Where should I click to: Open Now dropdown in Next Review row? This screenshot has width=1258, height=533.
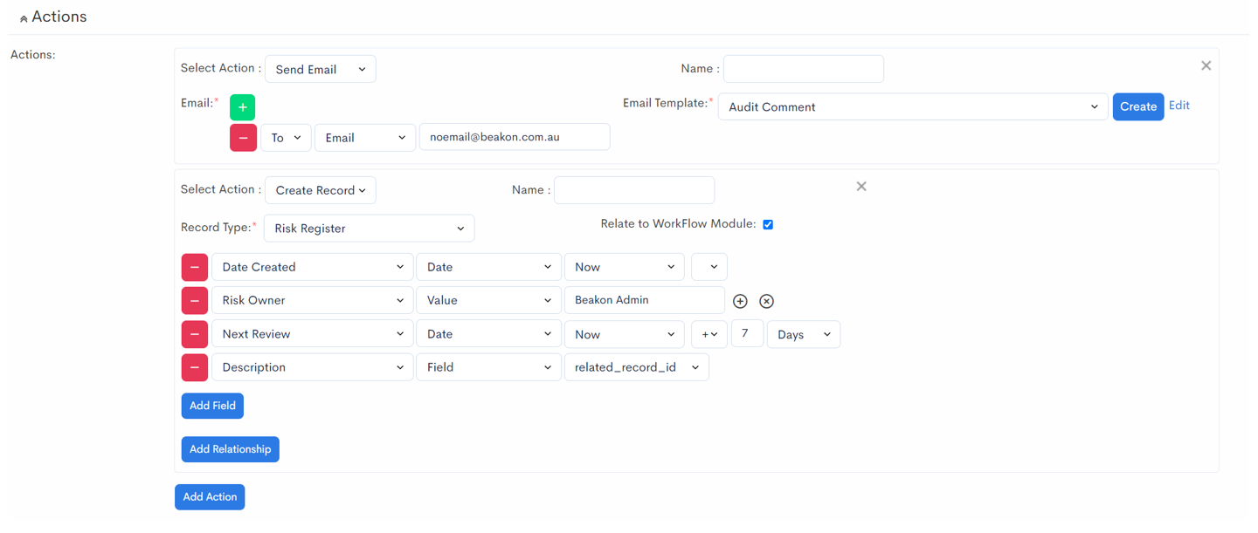625,334
